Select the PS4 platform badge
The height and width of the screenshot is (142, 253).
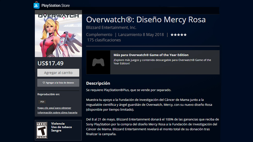(x=42, y=102)
